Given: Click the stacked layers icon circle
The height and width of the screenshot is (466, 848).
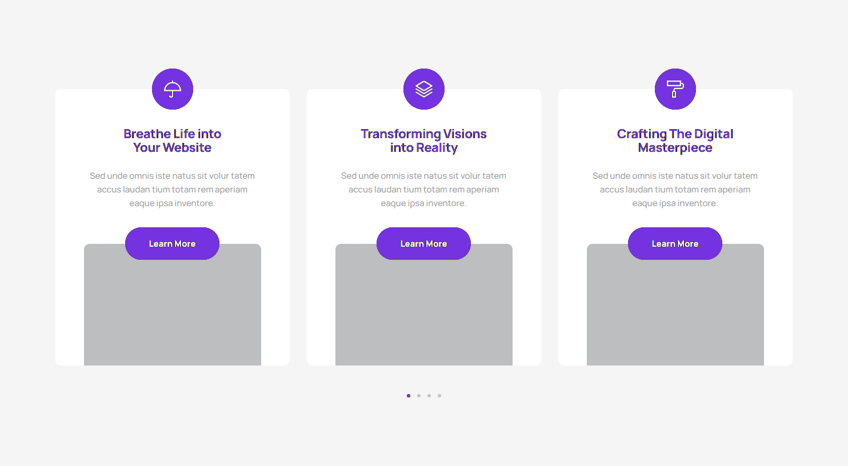Looking at the screenshot, I should click(x=424, y=89).
